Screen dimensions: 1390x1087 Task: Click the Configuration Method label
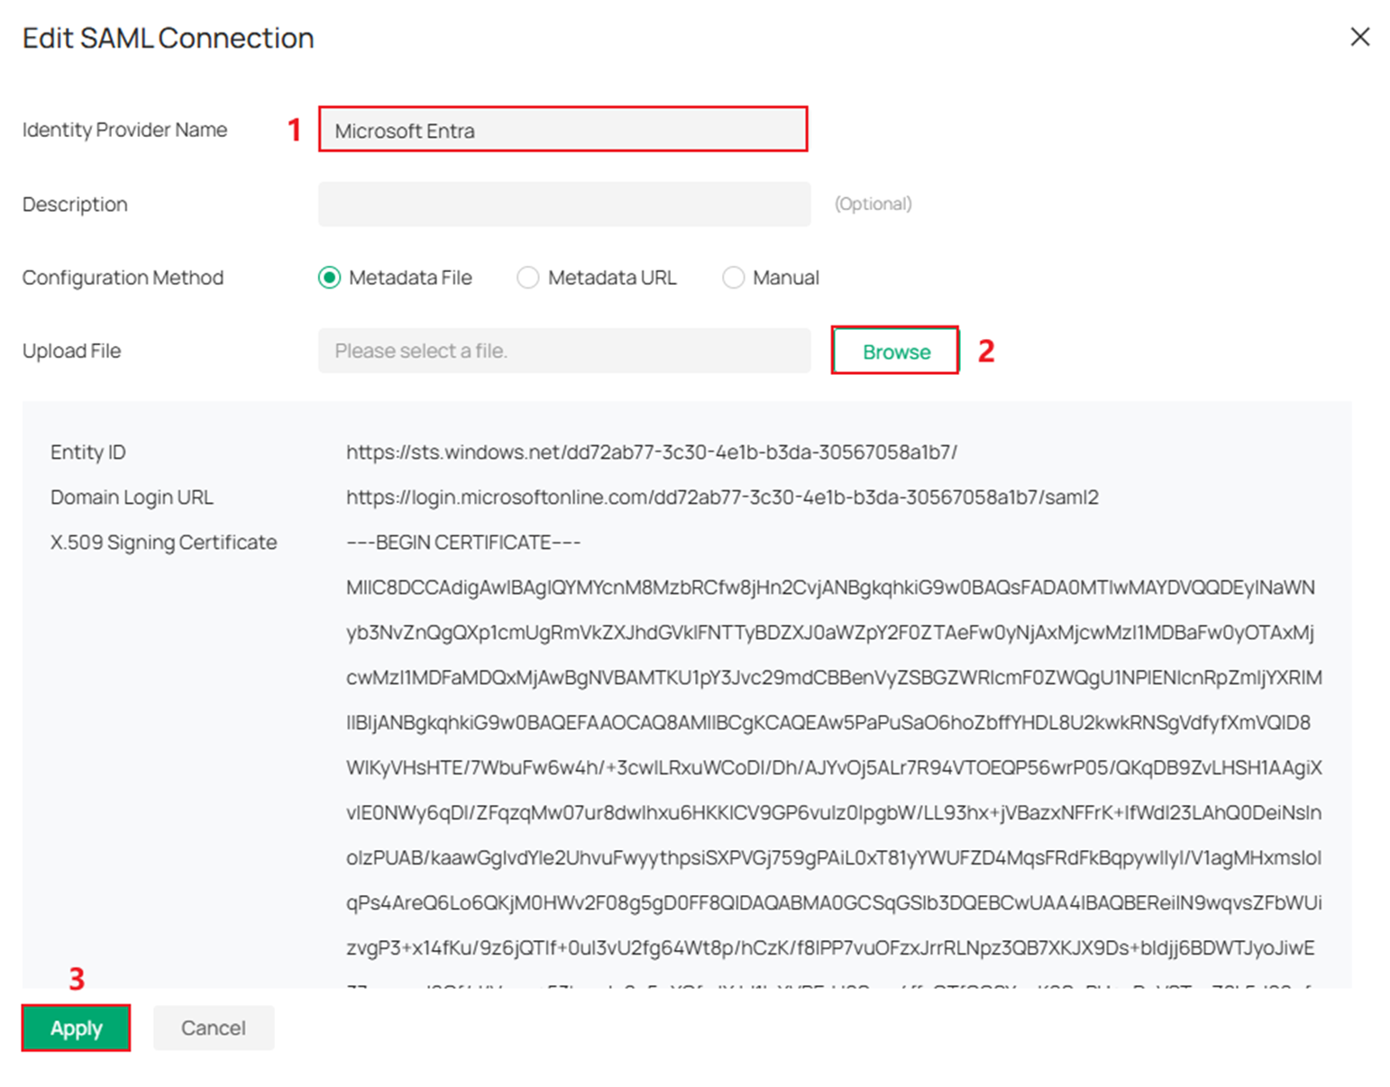point(123,278)
